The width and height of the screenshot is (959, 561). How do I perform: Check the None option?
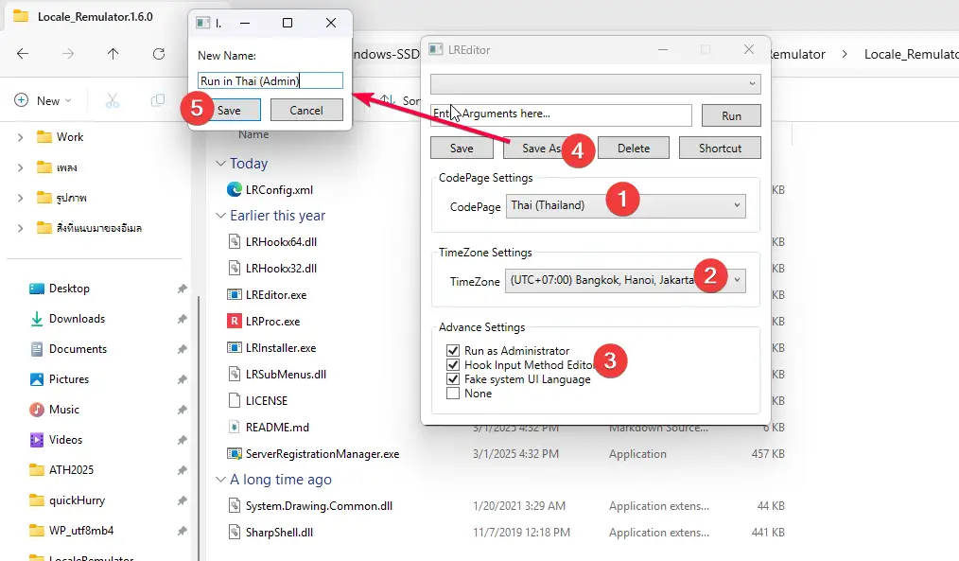click(453, 394)
